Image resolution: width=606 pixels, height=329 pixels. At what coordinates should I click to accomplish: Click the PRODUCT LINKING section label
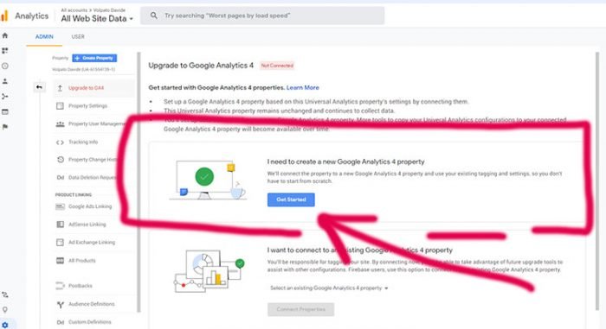74,195
